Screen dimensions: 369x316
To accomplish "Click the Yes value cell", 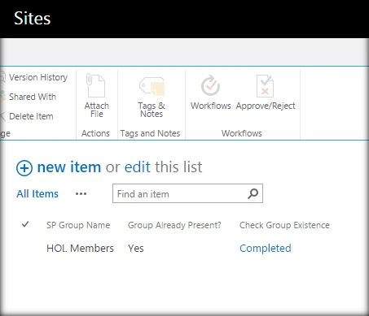I will [136, 249].
